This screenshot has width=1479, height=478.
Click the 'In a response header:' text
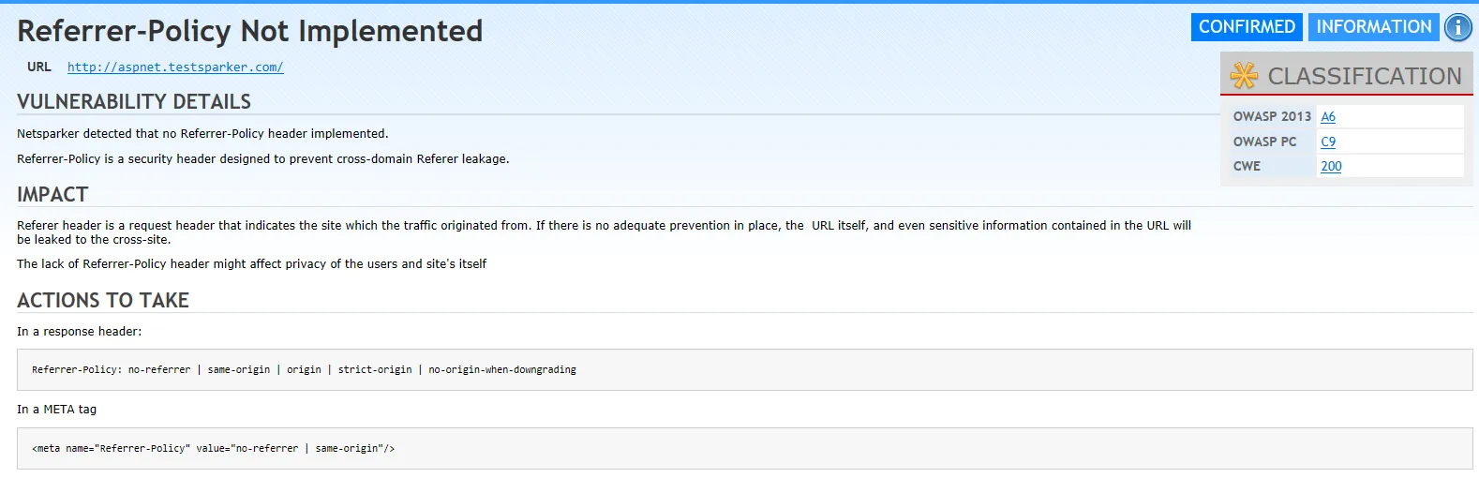[x=80, y=332]
